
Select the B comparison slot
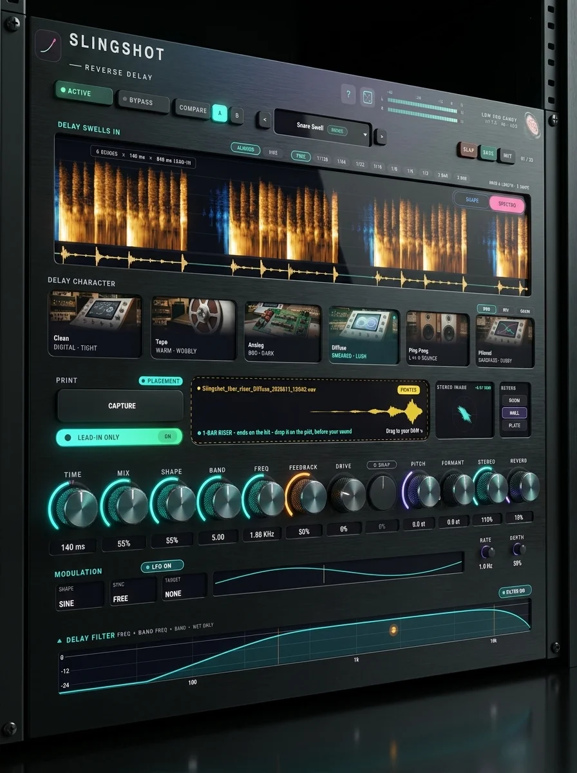[236, 116]
